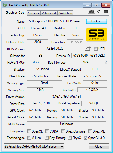Click the Texture Fillrate value 2.5 GTexel/s
Viewport: 113px width, 153px height.
point(92,76)
